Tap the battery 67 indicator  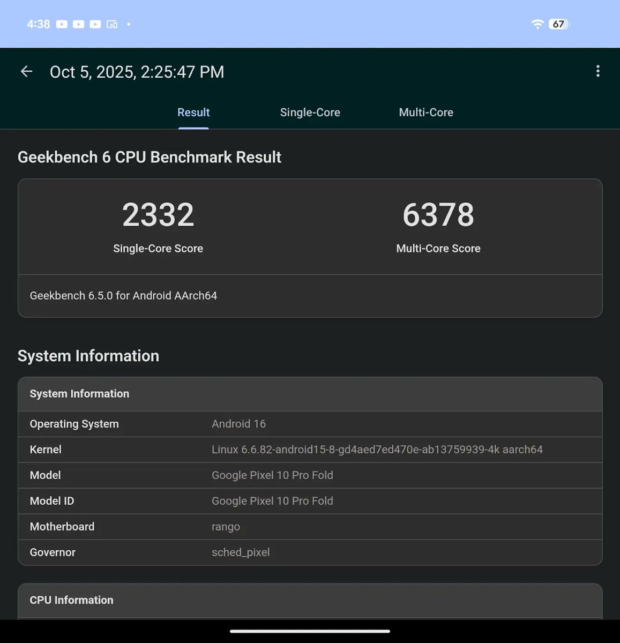click(x=559, y=24)
